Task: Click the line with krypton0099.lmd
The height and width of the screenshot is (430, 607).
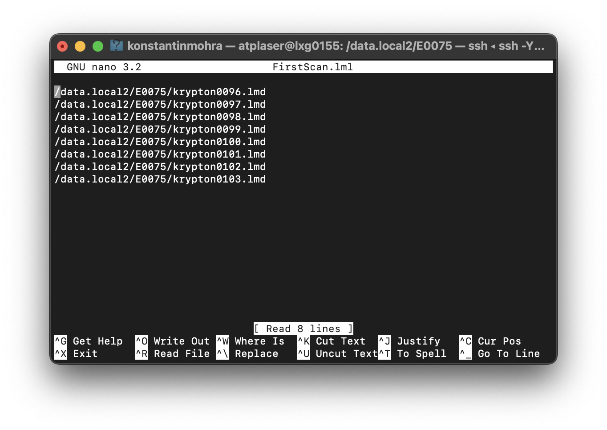Action: [160, 129]
